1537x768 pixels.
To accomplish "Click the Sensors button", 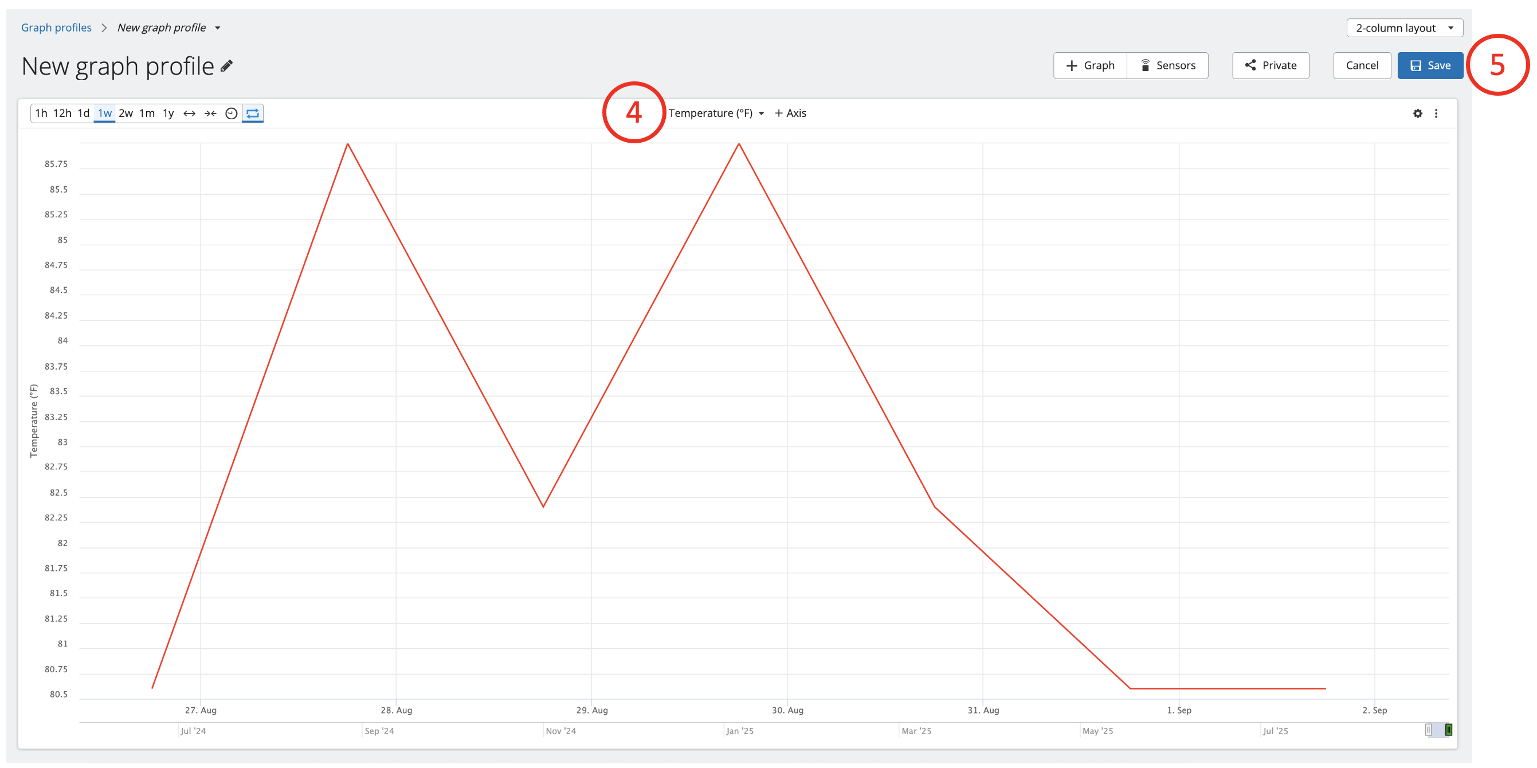I will pos(1167,66).
